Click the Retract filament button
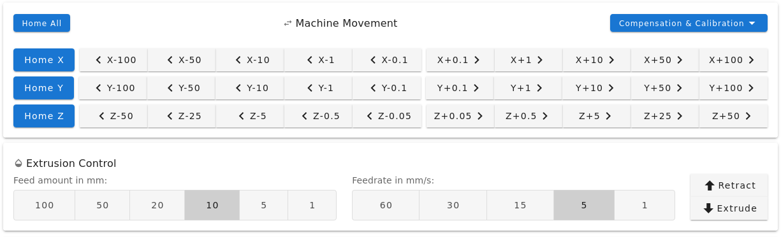The width and height of the screenshot is (781, 237). (x=729, y=185)
